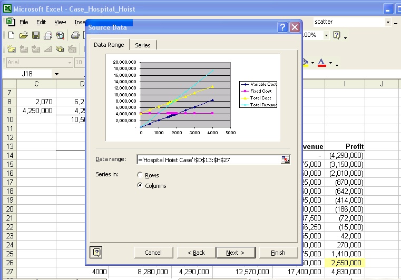Image resolution: width=401 pixels, height=280 pixels.
Task: Click the dialog title bar help button
Action: click(x=283, y=27)
